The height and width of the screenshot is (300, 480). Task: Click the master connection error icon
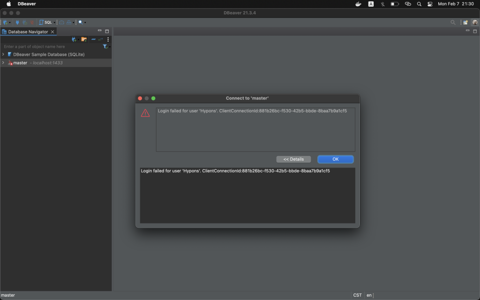pyautogui.click(x=10, y=63)
